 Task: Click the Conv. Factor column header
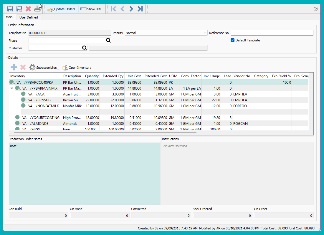(191, 76)
